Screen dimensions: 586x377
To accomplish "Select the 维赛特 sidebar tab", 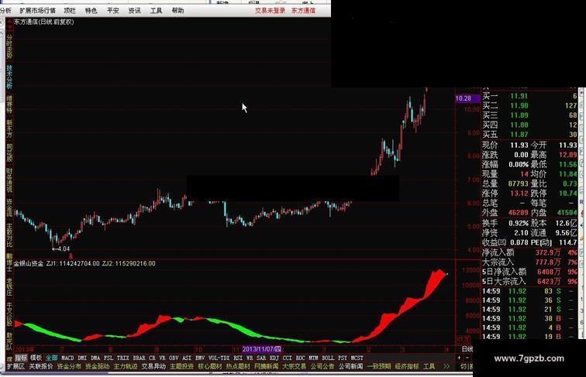I will (x=9, y=105).
